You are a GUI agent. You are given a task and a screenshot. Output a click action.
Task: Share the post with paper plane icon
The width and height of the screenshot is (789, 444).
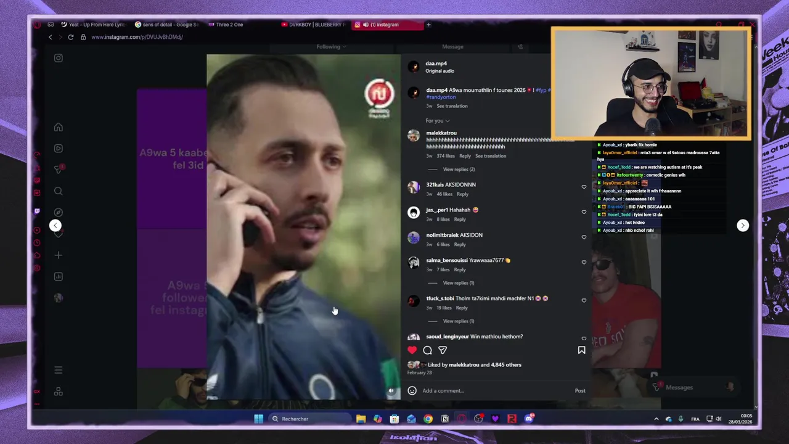coord(443,350)
